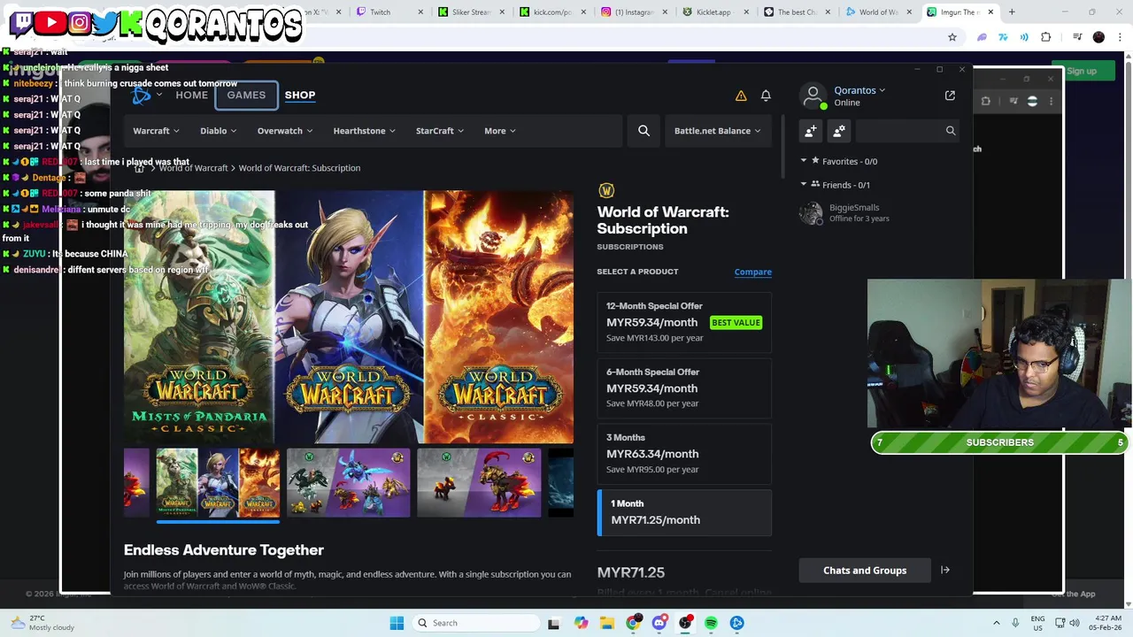
Task: Click the BEST VALUE badge
Action: [736, 322]
